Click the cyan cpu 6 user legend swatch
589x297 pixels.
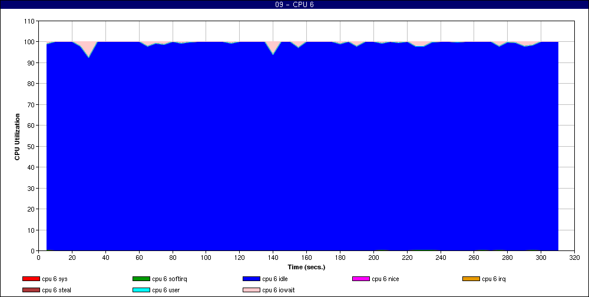point(141,291)
